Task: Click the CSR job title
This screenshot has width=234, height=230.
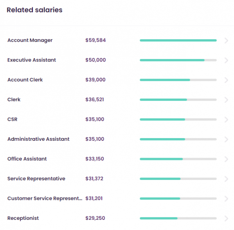Action: (13, 119)
